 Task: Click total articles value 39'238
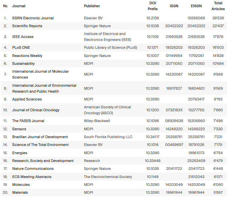pos(218,18)
